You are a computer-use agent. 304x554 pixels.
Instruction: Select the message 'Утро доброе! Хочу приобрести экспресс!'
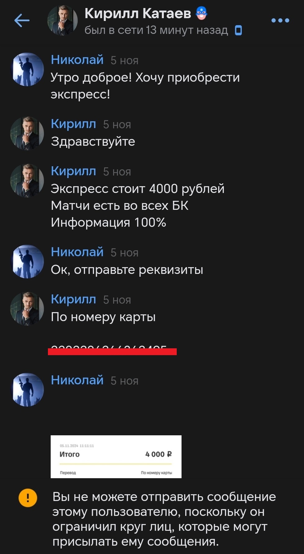tap(145, 86)
